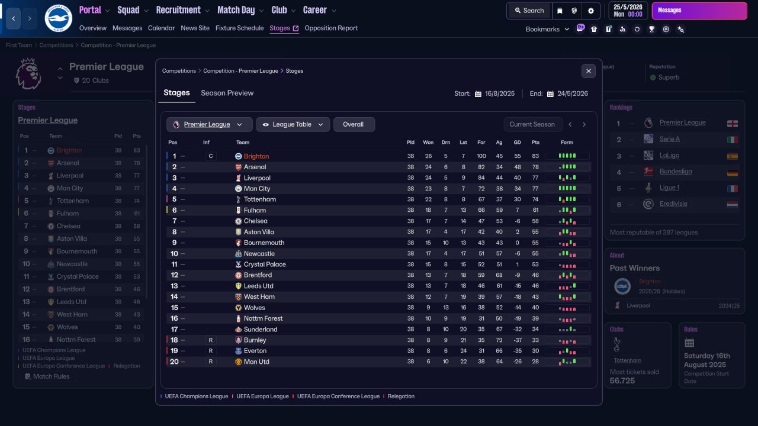Image resolution: width=758 pixels, height=426 pixels.
Task: Go to previous season with left chevron
Action: (570, 124)
